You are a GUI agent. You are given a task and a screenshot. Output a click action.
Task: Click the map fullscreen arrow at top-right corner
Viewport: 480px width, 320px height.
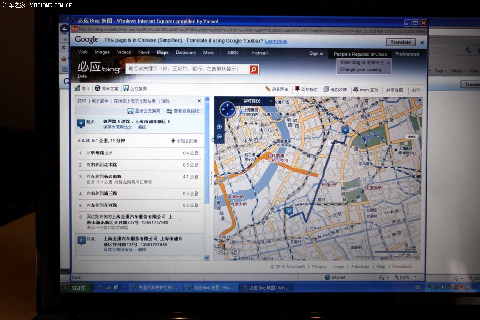(420, 100)
